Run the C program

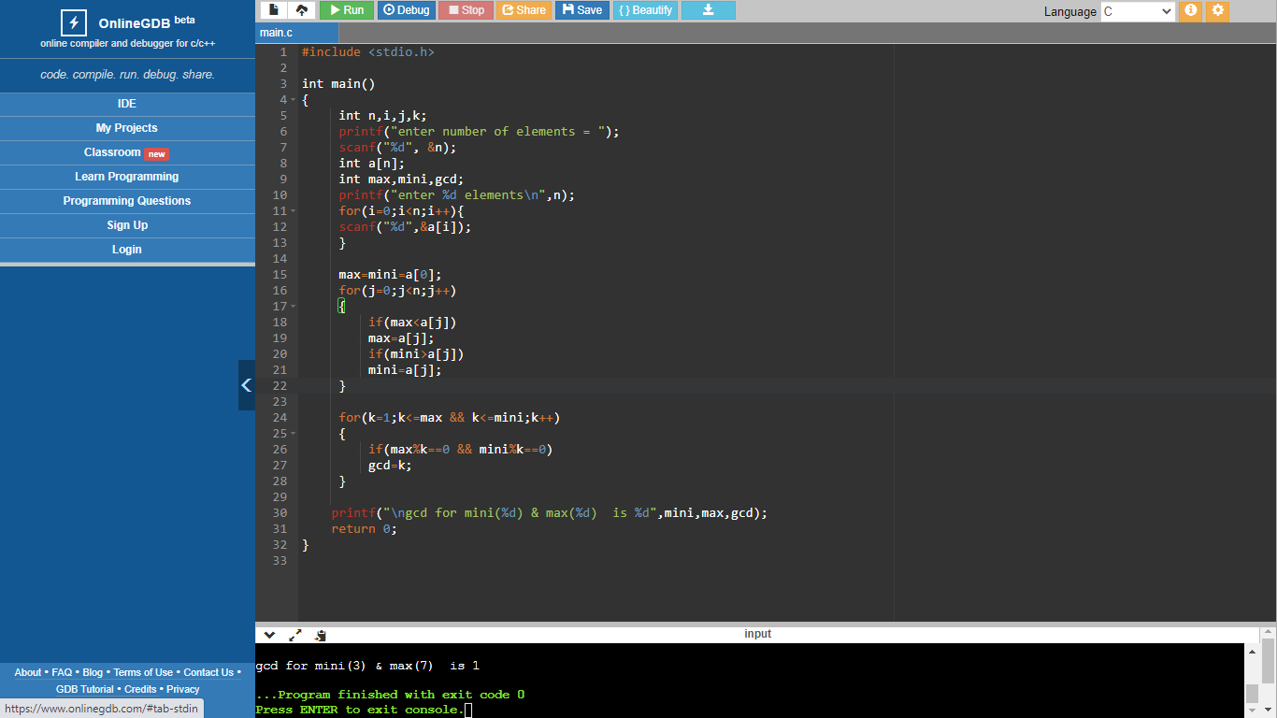click(x=347, y=10)
